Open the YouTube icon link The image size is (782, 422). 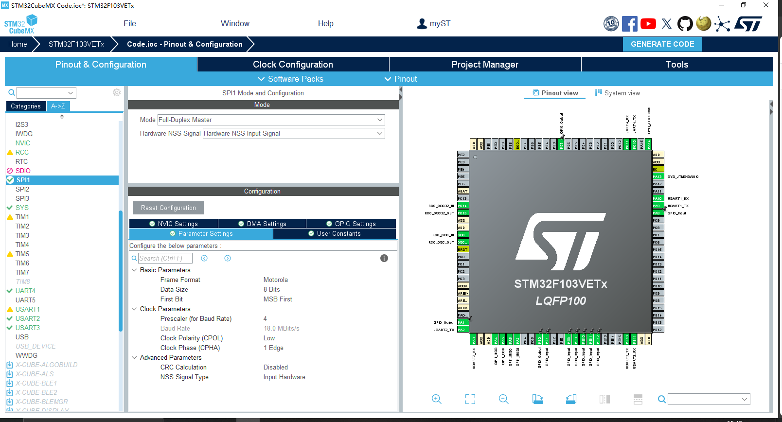coord(648,24)
